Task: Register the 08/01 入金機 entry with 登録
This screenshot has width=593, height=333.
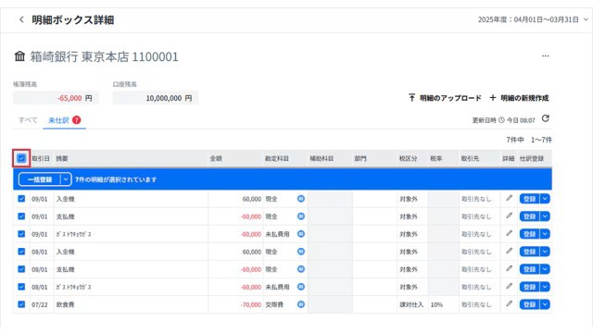Action: [530, 252]
